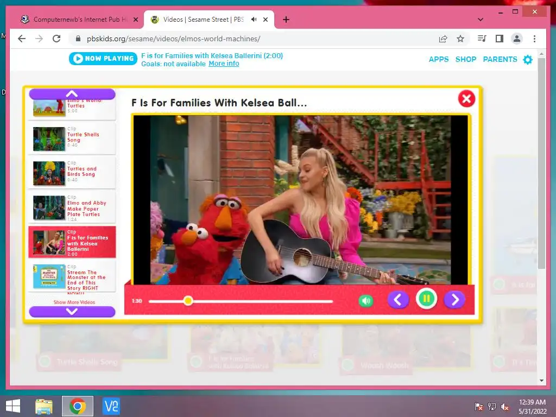Screen dimensions: 556x417
Task: Go back in browser history
Action: point(22,39)
